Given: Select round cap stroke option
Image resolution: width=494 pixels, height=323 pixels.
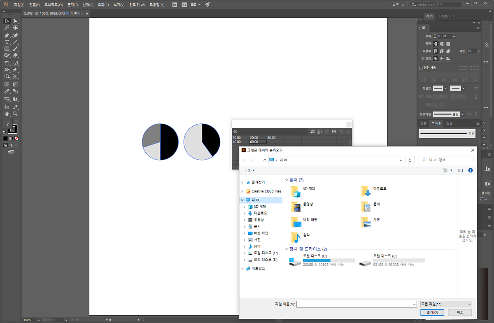Looking at the screenshot, I should click(x=442, y=44).
